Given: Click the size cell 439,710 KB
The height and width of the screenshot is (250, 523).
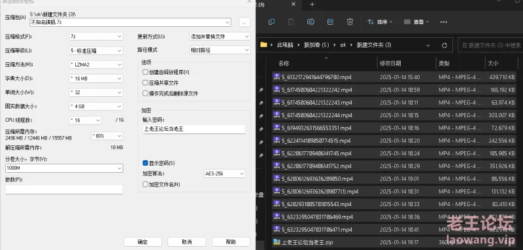Looking at the screenshot, I should (x=502, y=77).
